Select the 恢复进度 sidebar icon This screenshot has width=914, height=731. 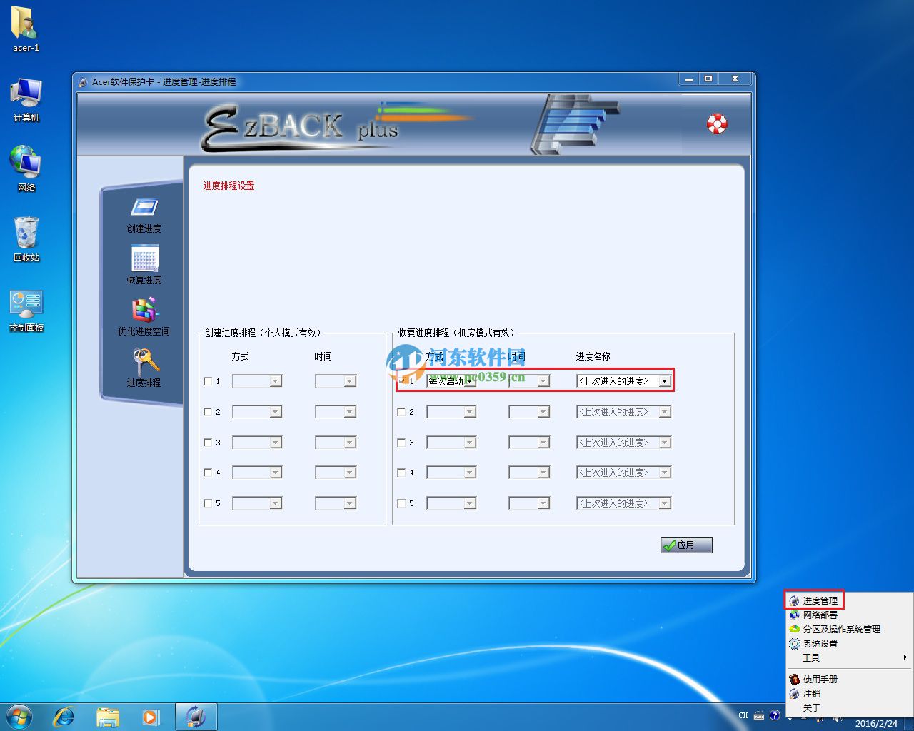click(144, 259)
